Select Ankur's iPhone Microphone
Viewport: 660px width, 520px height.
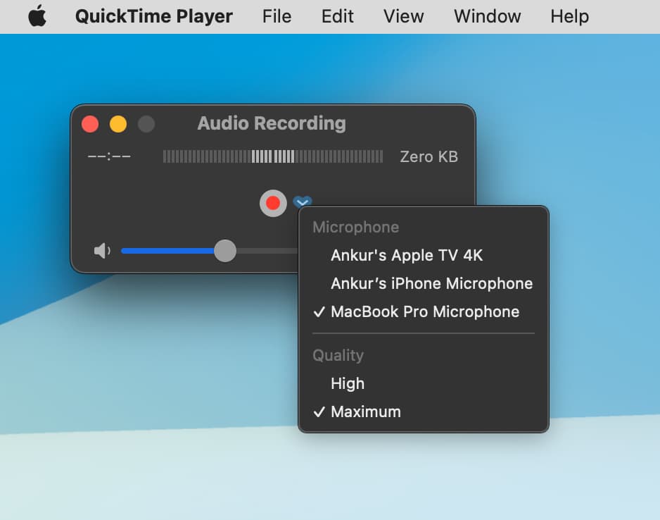(424, 283)
